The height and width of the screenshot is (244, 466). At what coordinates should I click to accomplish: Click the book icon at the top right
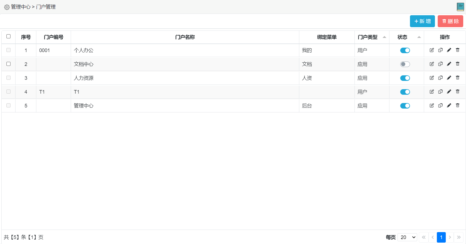coord(460,7)
